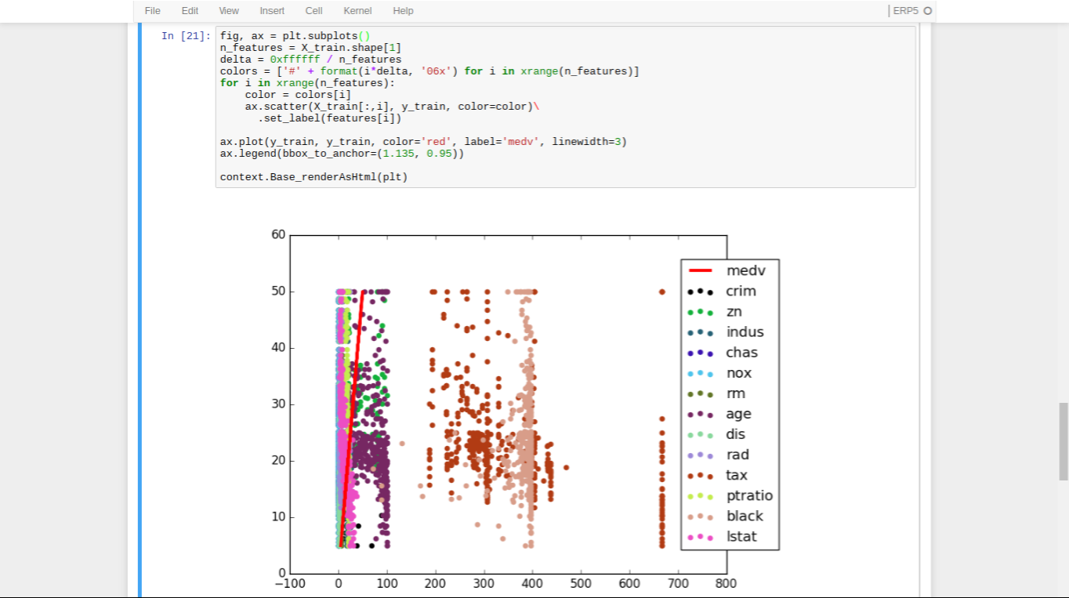Click inside the code cell editor
Image resolution: width=1069 pixels, height=598 pixels.
[x=565, y=107]
